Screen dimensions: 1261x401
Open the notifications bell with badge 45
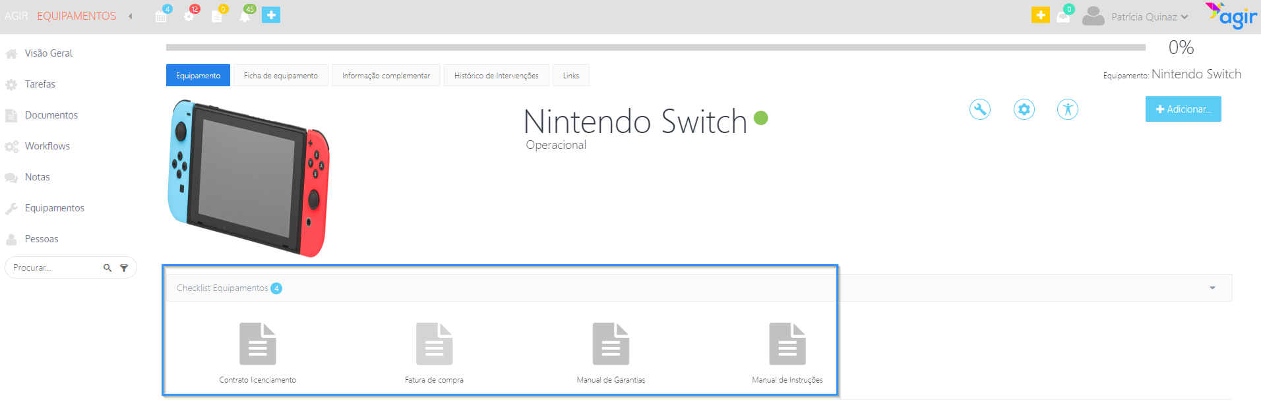(x=245, y=16)
